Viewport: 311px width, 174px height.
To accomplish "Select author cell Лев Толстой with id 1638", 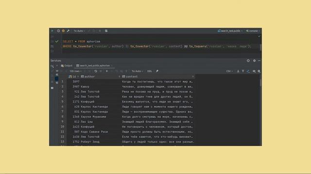I will [101, 137].
